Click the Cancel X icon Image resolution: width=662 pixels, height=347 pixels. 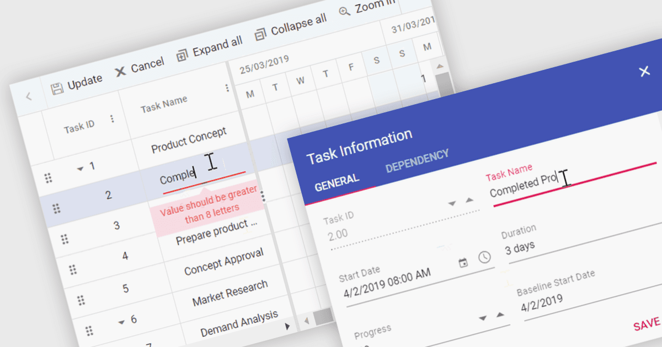coord(120,72)
